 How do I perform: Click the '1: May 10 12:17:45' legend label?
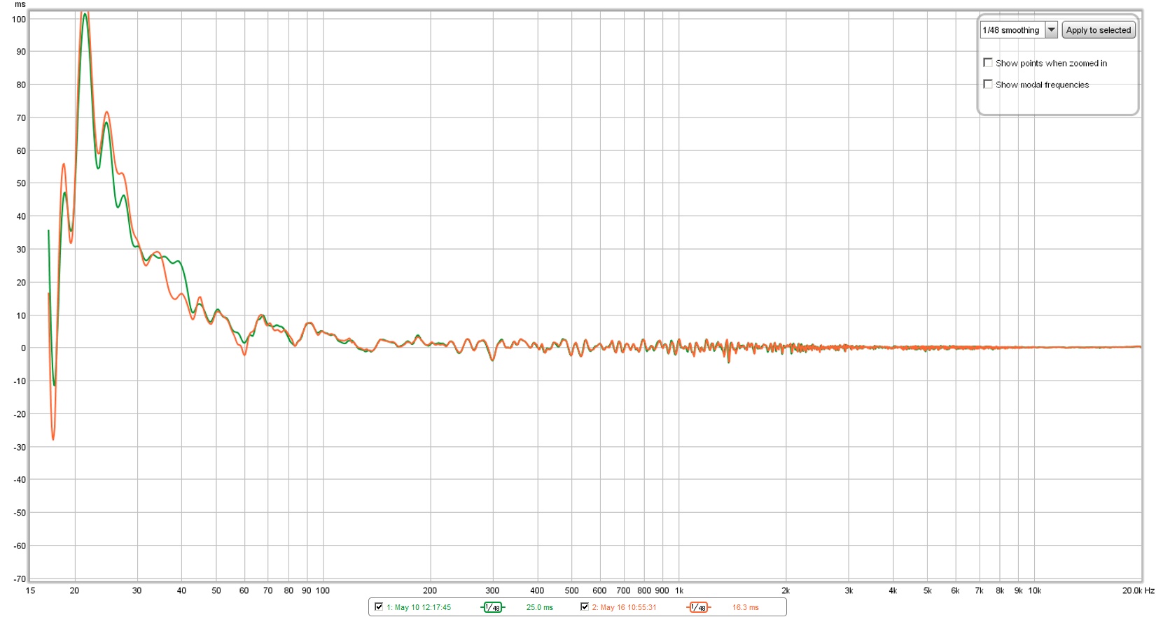click(419, 607)
